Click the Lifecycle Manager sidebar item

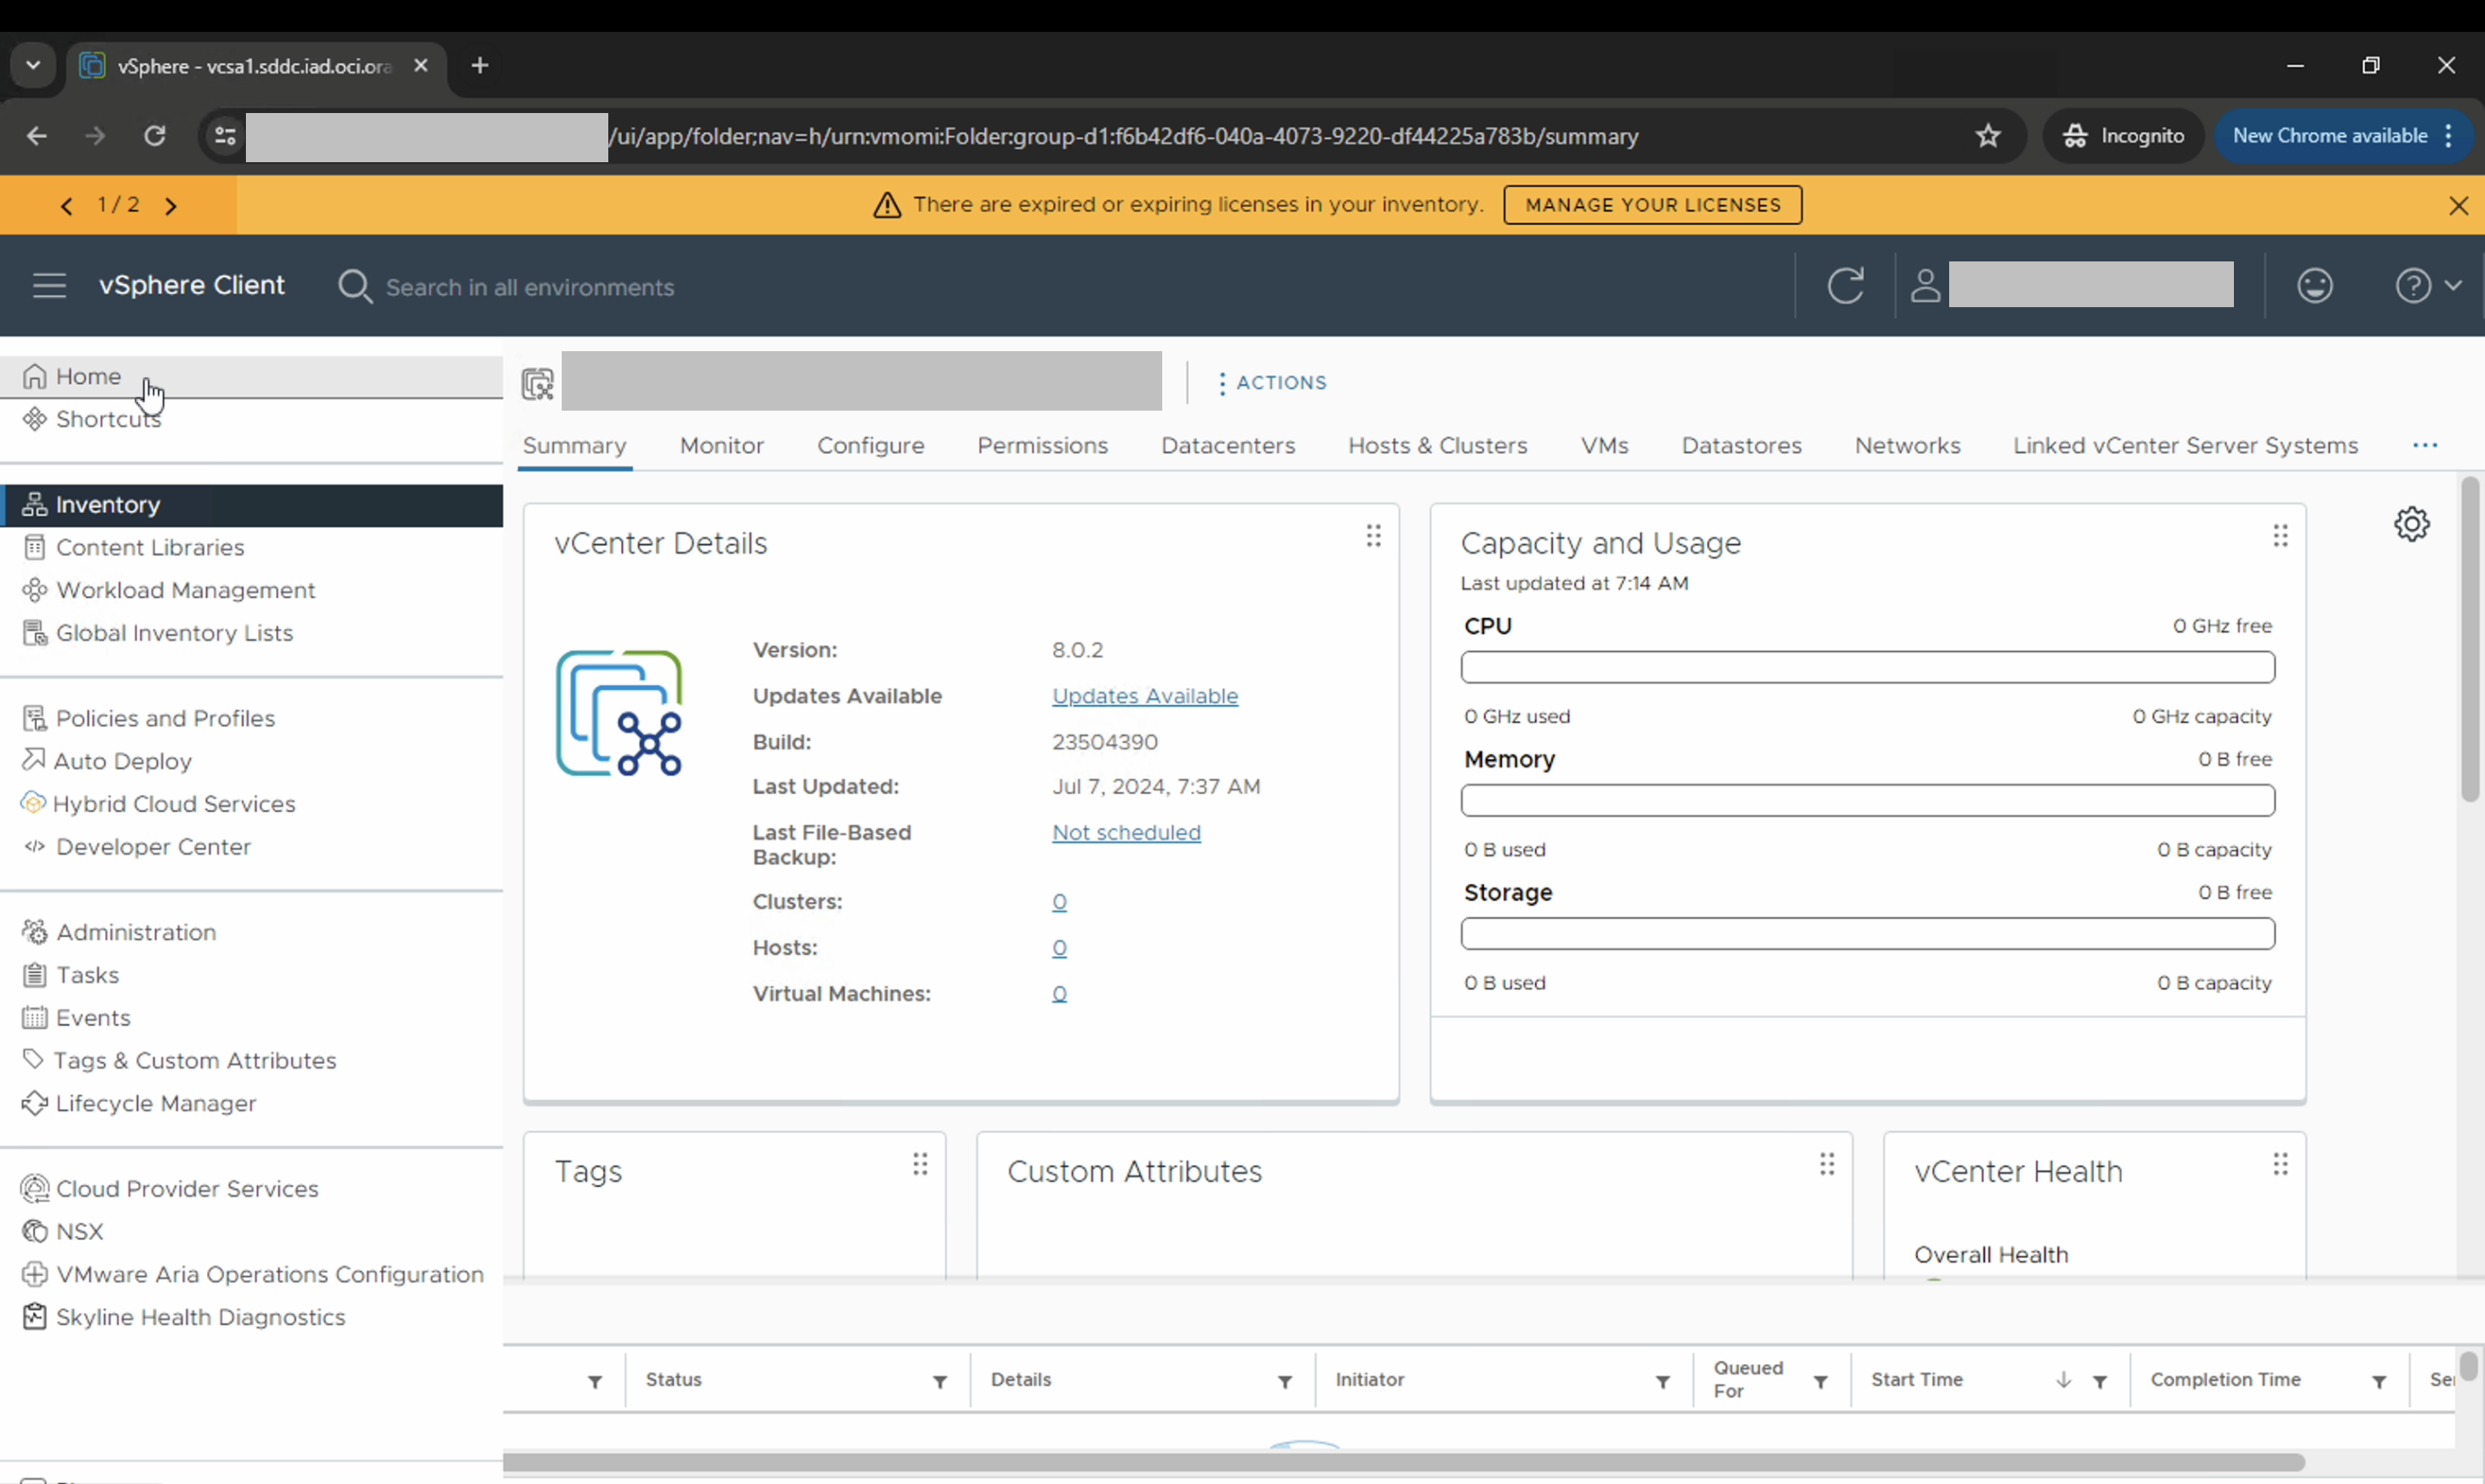pos(155,1103)
